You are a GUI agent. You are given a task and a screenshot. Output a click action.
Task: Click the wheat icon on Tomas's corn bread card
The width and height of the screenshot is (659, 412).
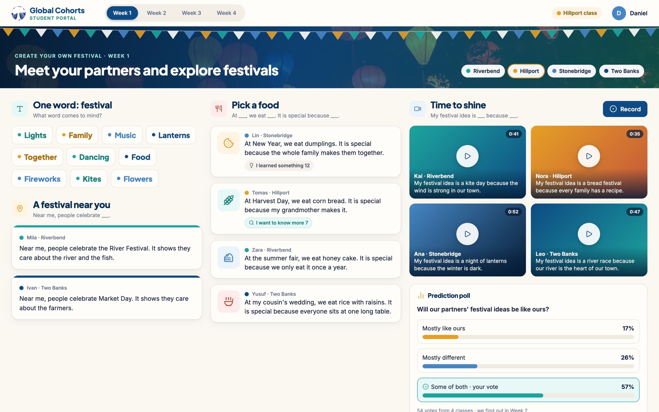(228, 200)
